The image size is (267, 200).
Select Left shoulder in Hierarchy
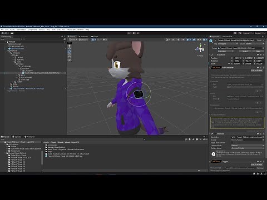click(x=26, y=66)
